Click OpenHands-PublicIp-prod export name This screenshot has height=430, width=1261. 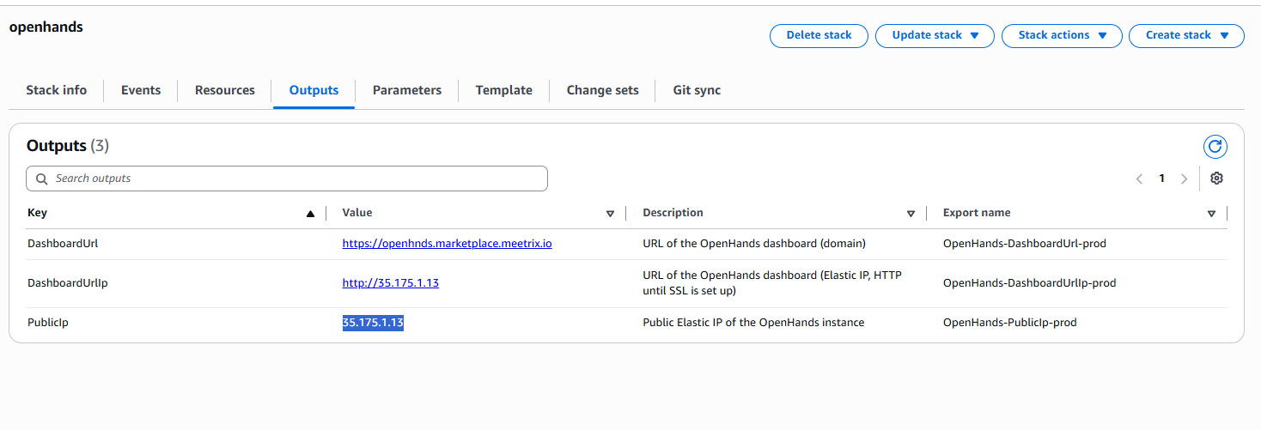pyautogui.click(x=1009, y=323)
